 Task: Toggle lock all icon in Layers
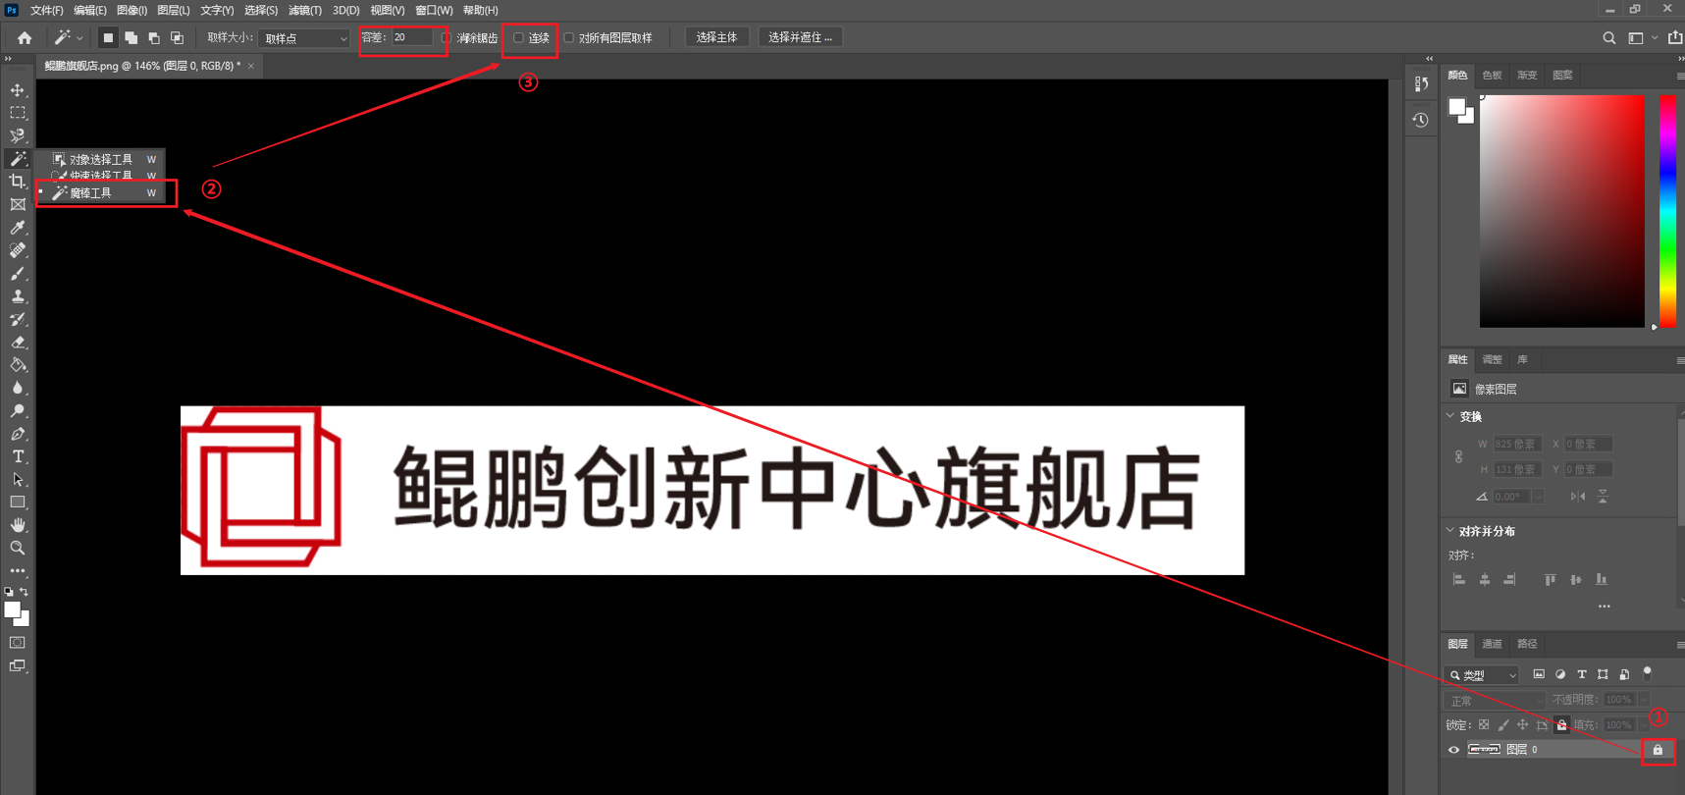tap(1561, 724)
